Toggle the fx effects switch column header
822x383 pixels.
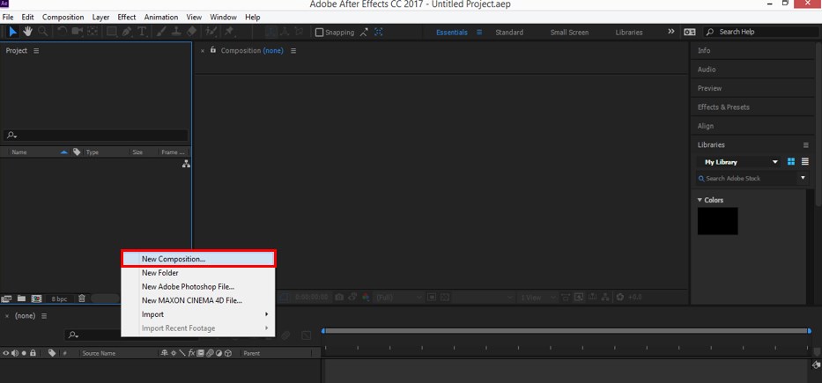pyautogui.click(x=191, y=353)
